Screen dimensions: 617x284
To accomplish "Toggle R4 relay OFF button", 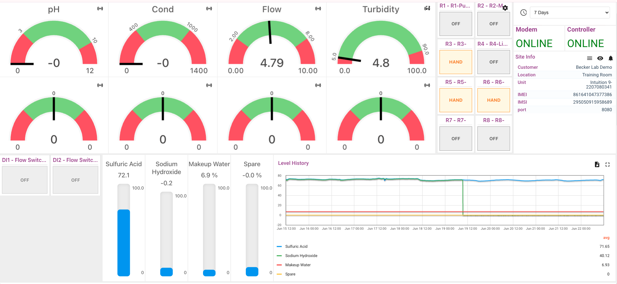I will [494, 62].
